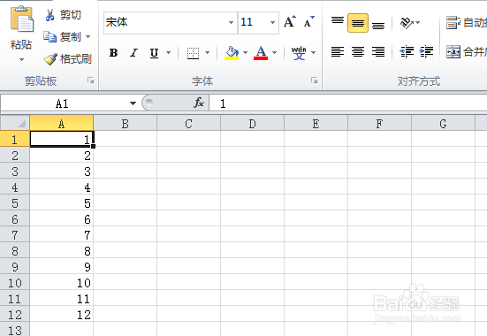
Task: Select row 13 header
Action: 15,330
